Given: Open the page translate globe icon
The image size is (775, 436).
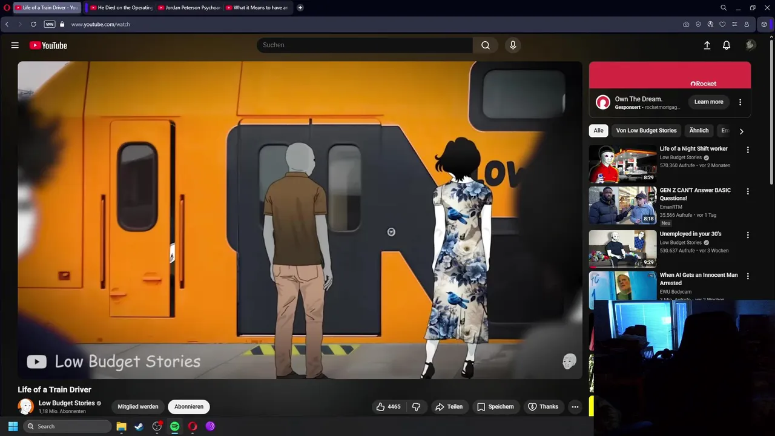Looking at the screenshot, I should click(x=710, y=24).
